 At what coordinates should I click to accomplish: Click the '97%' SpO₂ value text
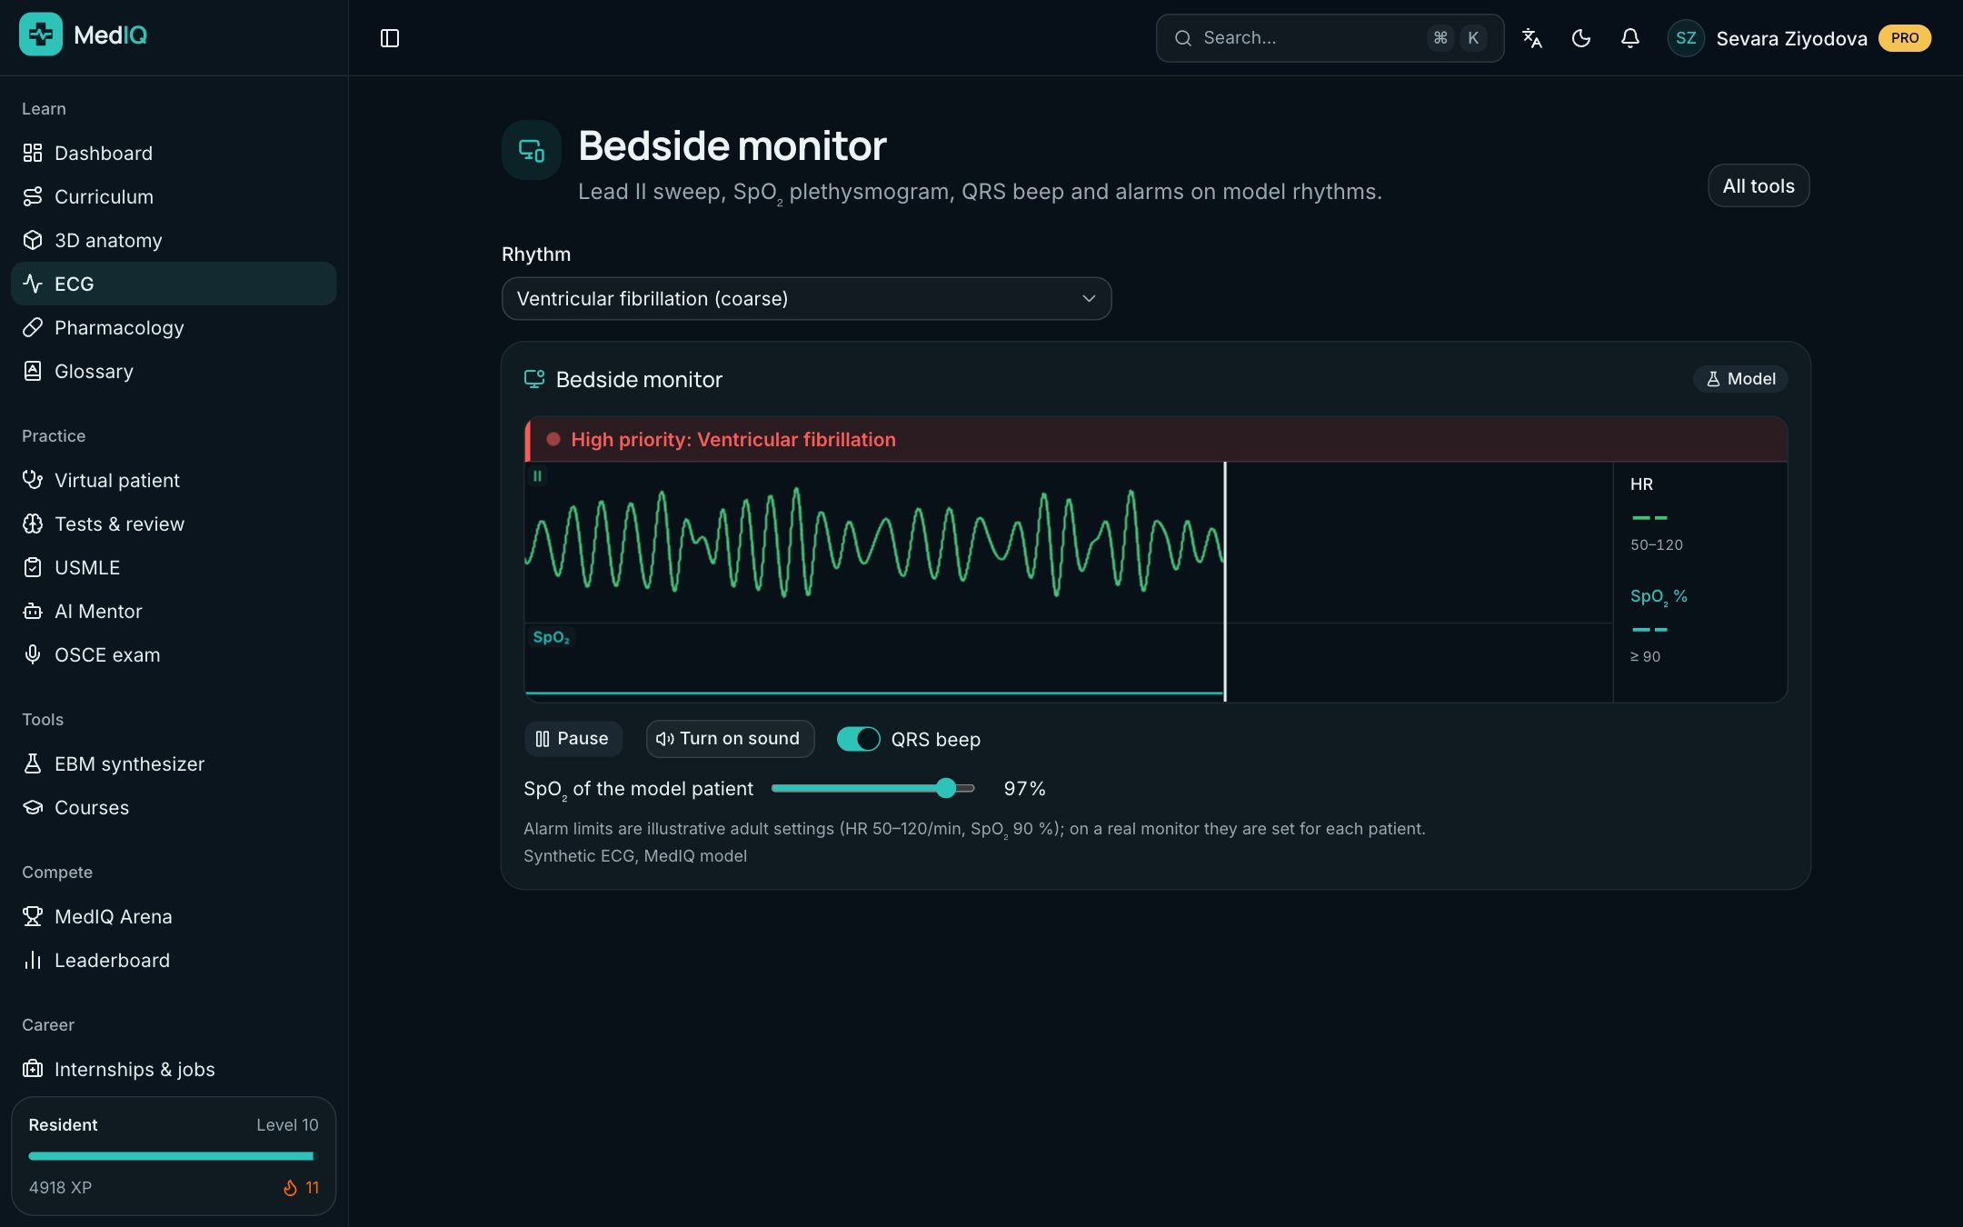(x=1024, y=789)
